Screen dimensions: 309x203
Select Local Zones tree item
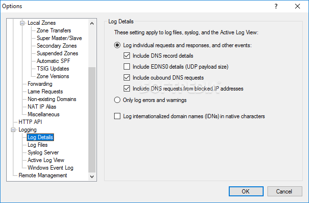42,23
